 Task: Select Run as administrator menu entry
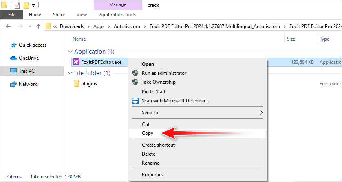click(164, 73)
